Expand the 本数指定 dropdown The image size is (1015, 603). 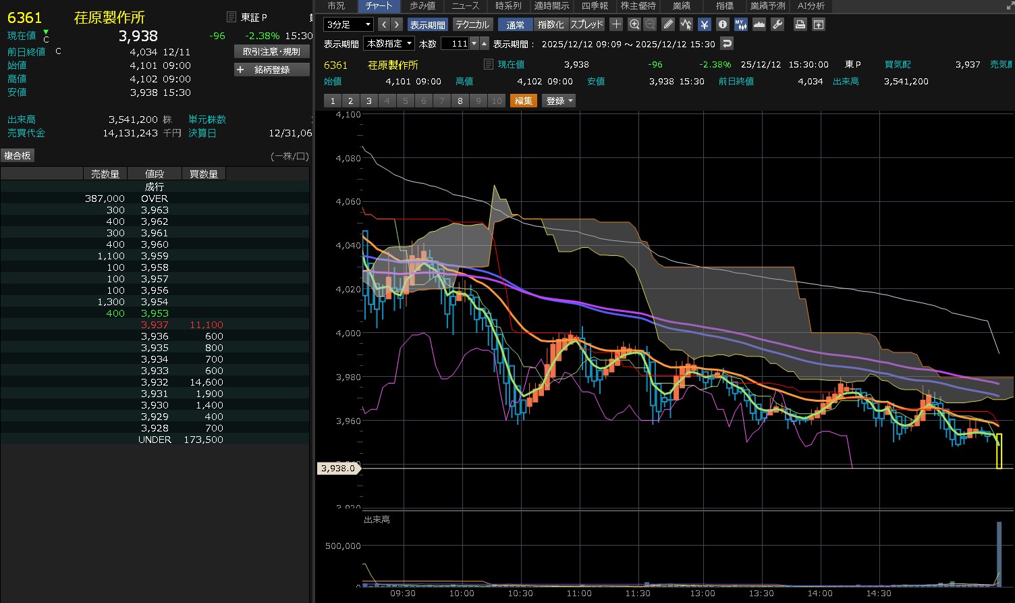click(389, 43)
